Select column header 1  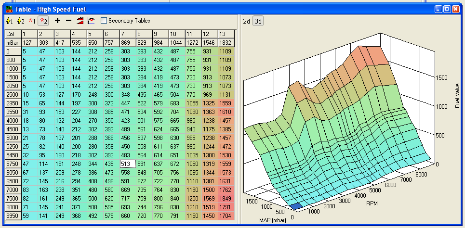click(30, 34)
